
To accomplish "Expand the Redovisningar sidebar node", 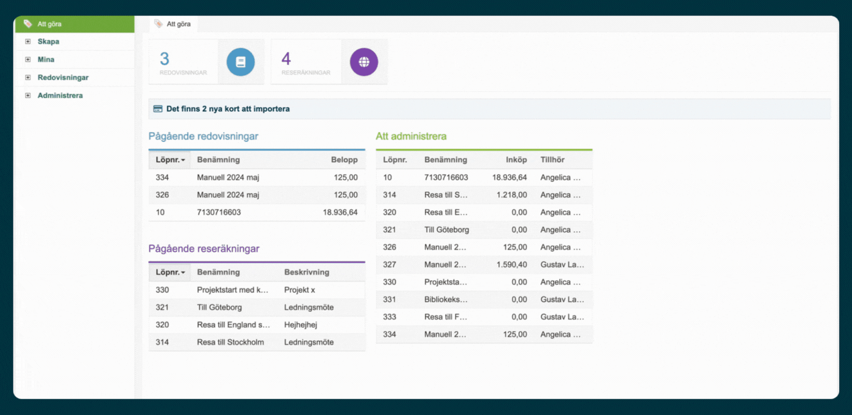I will tap(28, 78).
